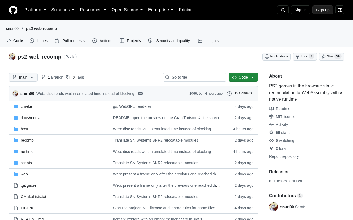Click the Fork icon button
This screenshot has height=220, width=353.
(305, 57)
